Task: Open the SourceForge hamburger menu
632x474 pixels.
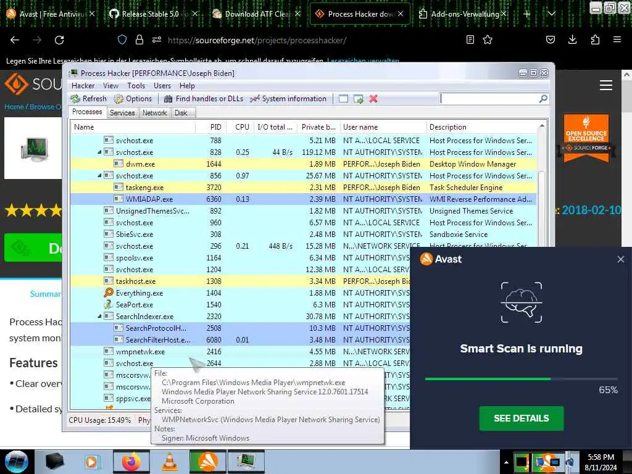Action: coord(606,85)
